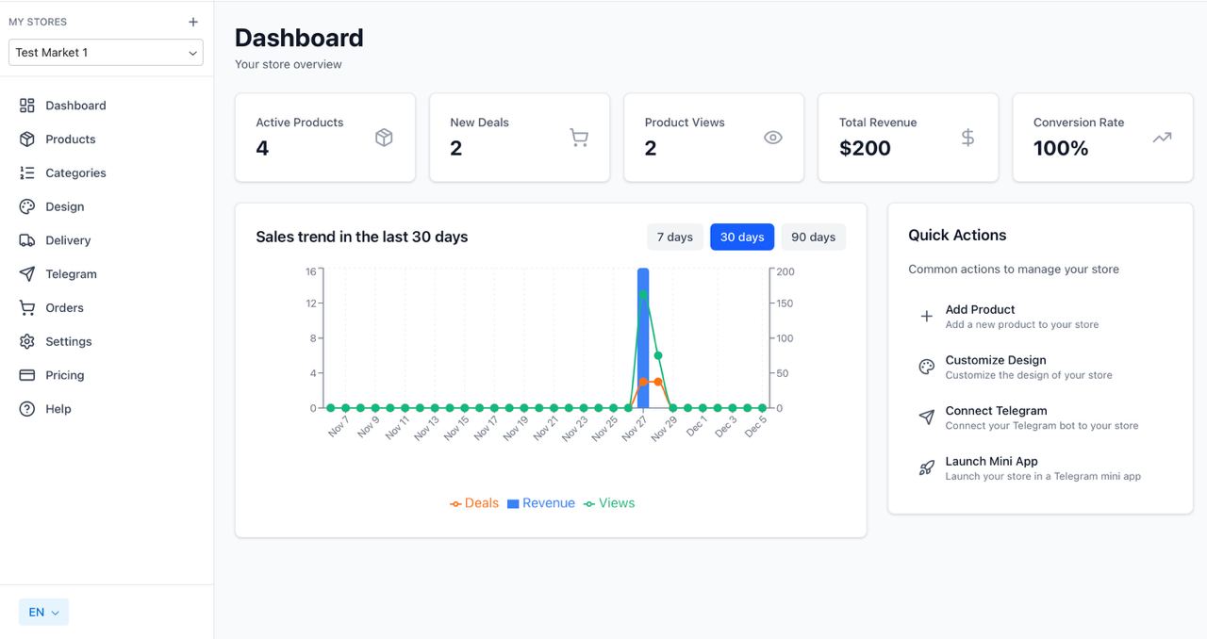The height and width of the screenshot is (639, 1207).
Task: Click the "Common actions to manage your store" text
Action: (x=1014, y=270)
